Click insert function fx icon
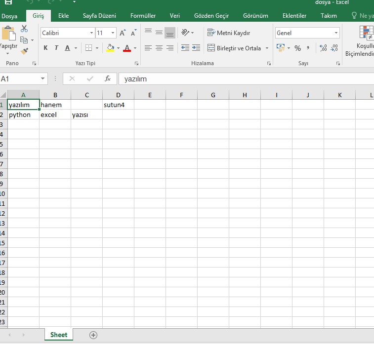 (108, 78)
